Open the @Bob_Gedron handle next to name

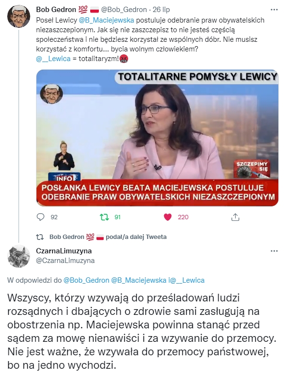124,10
